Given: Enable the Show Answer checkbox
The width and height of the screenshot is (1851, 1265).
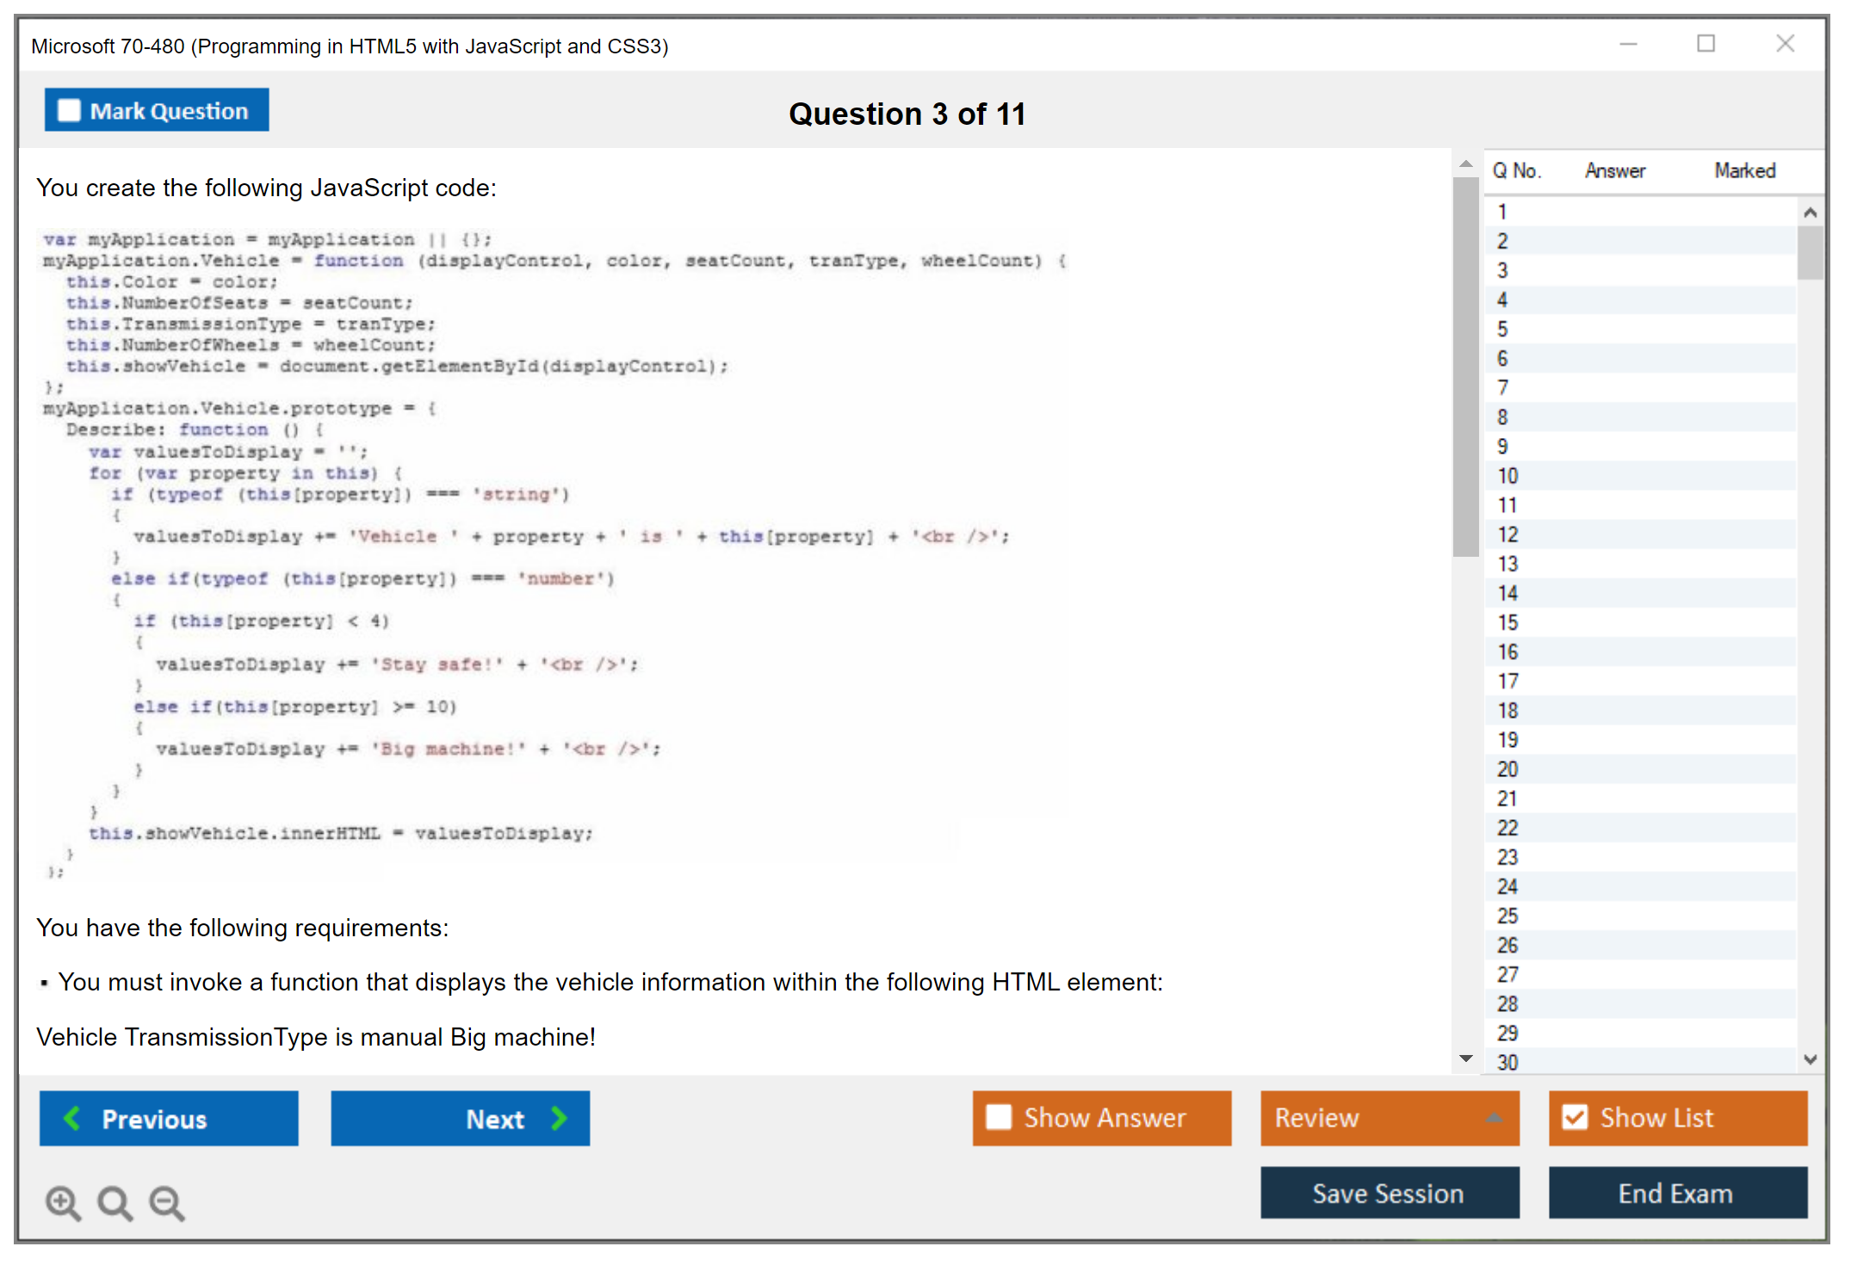Looking at the screenshot, I should pos(999,1117).
